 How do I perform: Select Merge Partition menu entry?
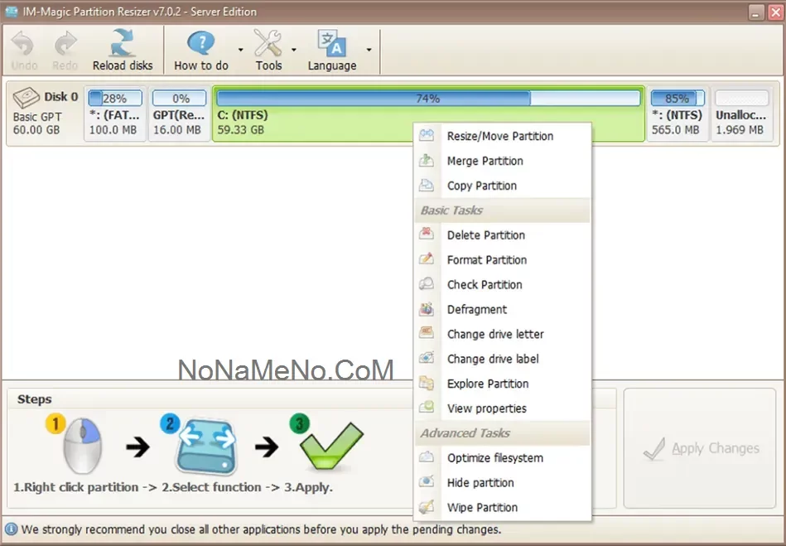(485, 161)
